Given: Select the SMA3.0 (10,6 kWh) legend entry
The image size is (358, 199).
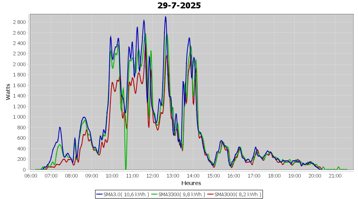Looking at the screenshot, I should pos(123,195).
